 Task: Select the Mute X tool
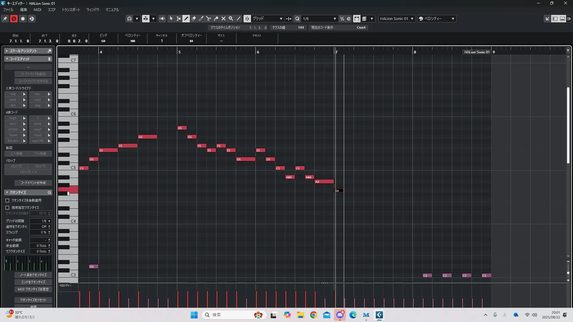click(224, 18)
